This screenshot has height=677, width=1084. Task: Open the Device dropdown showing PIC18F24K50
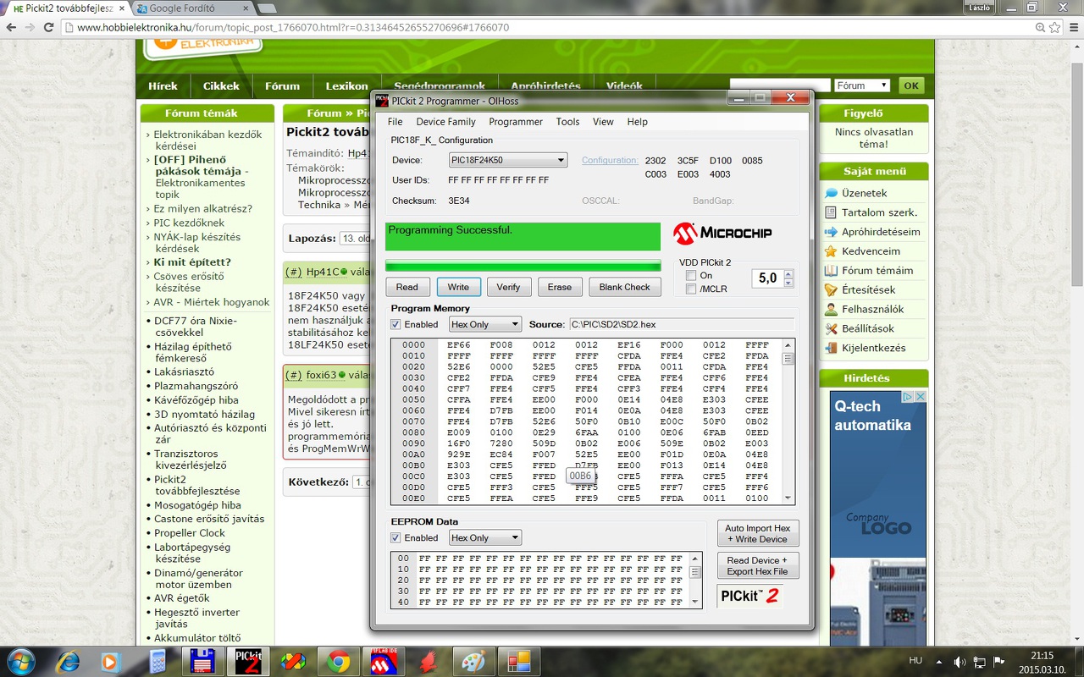click(x=508, y=160)
